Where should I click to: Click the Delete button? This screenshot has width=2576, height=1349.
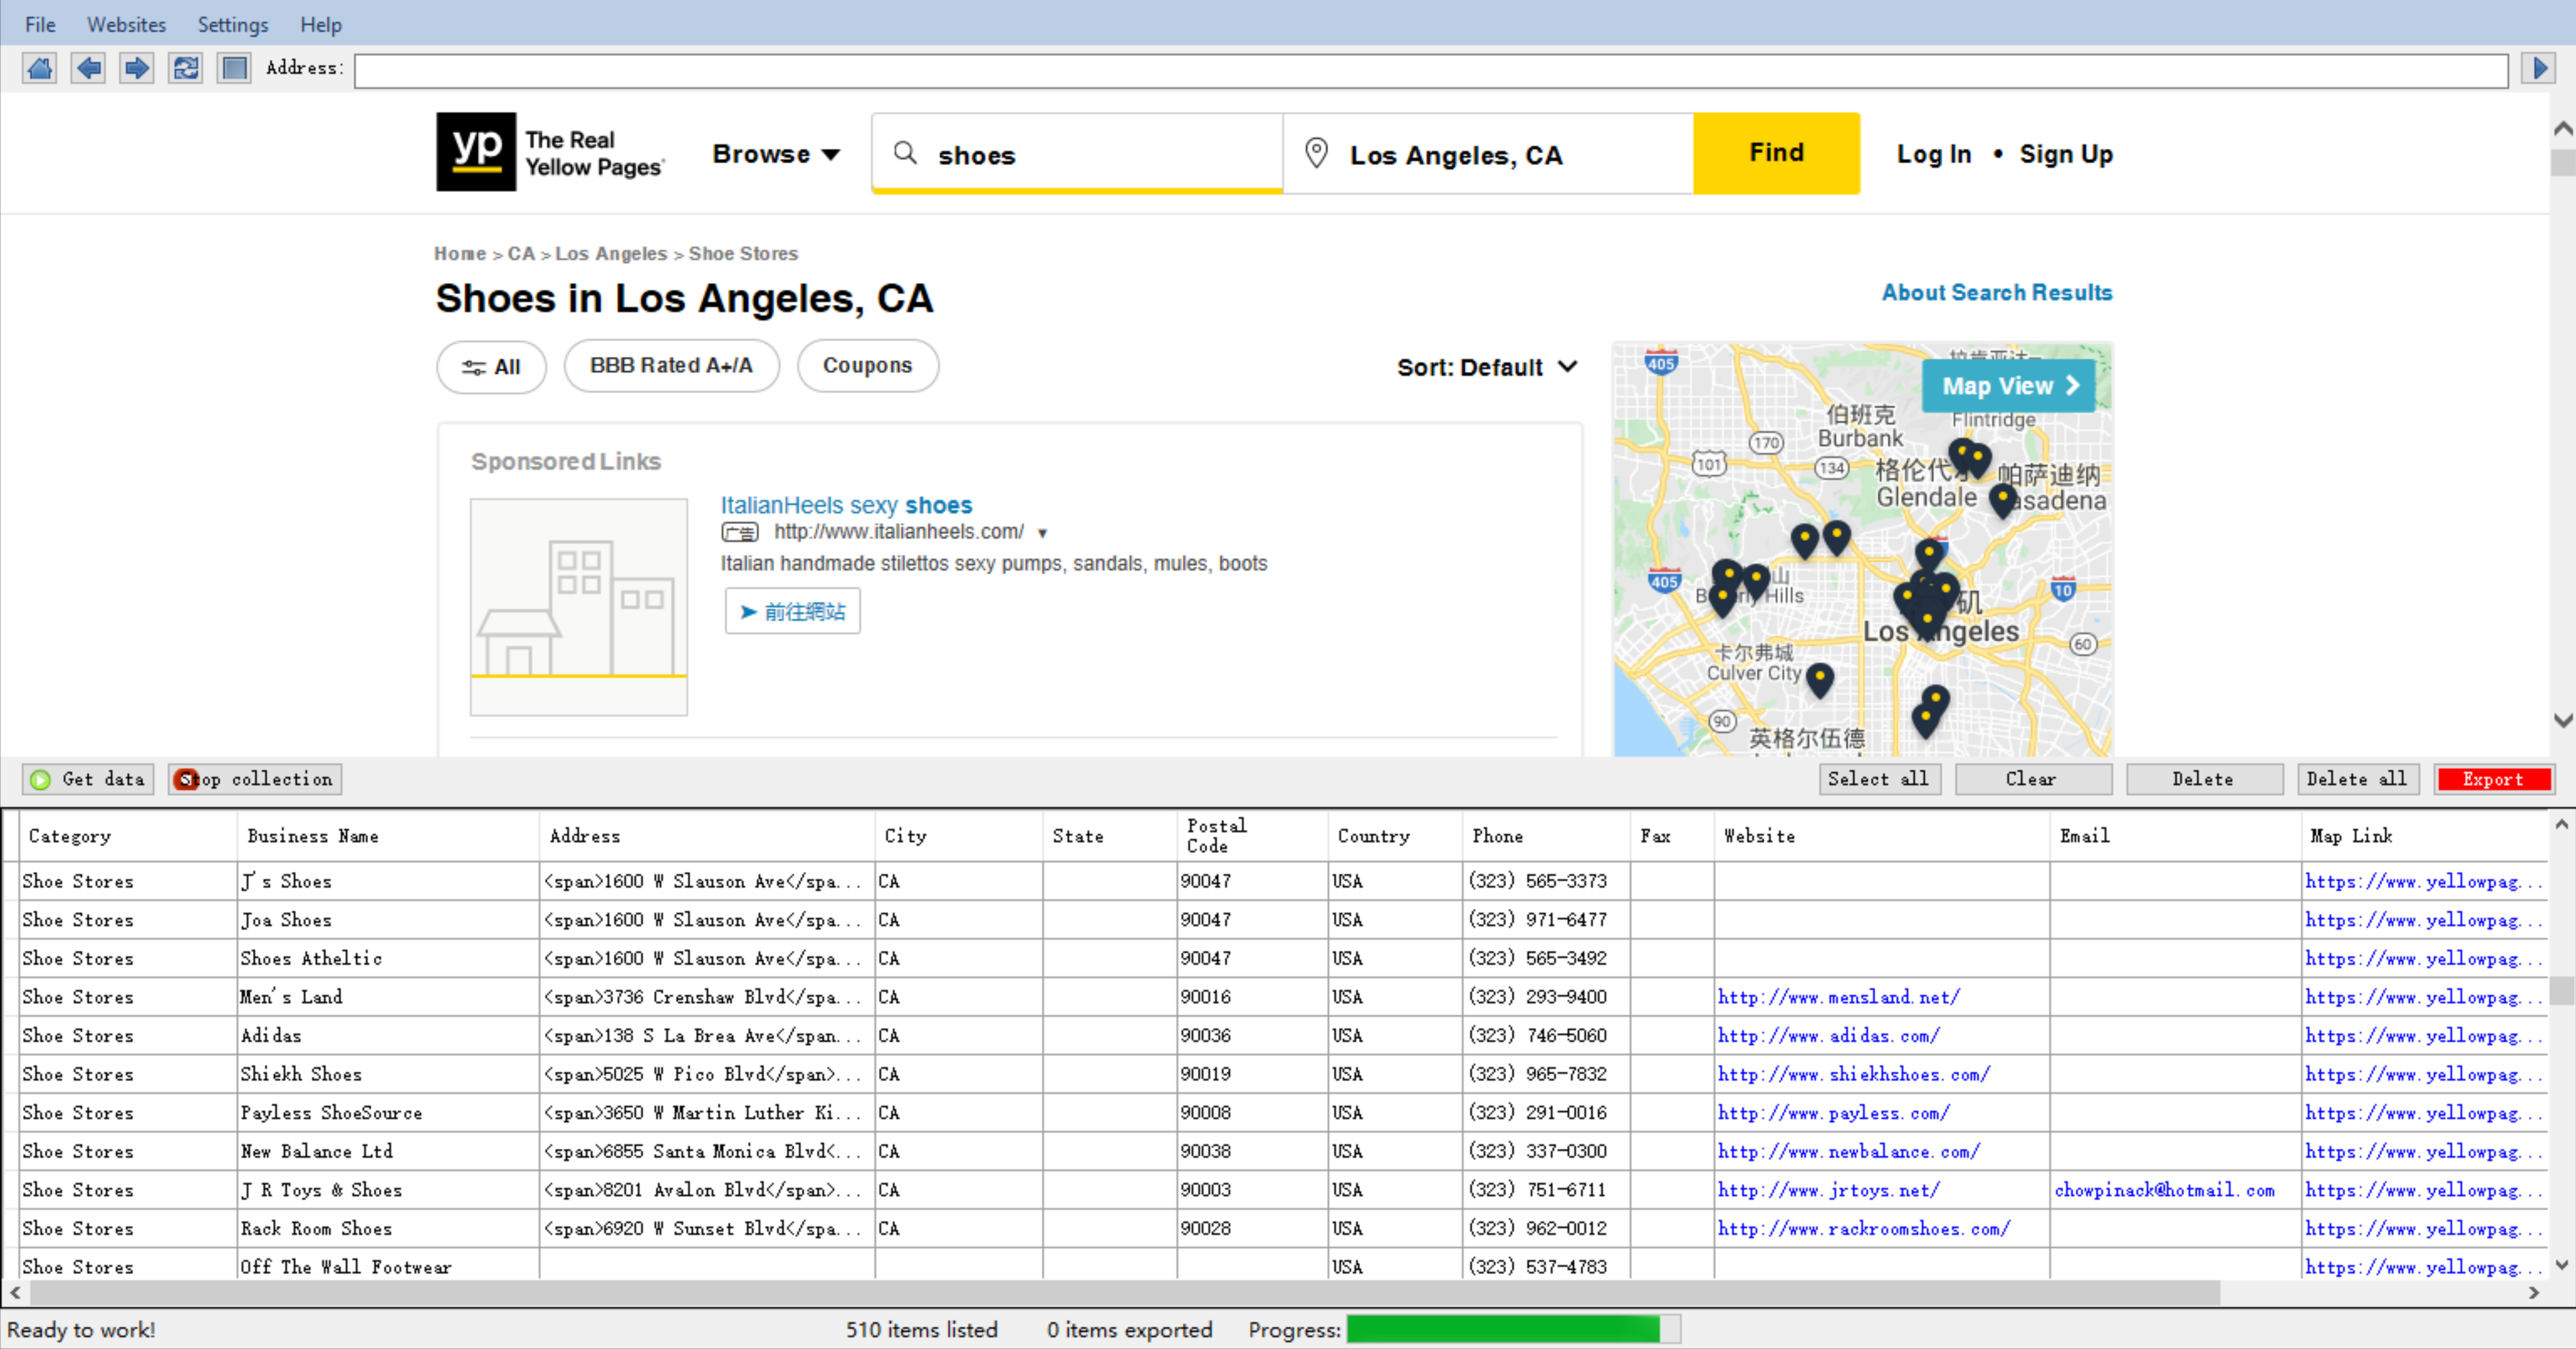point(2203,779)
